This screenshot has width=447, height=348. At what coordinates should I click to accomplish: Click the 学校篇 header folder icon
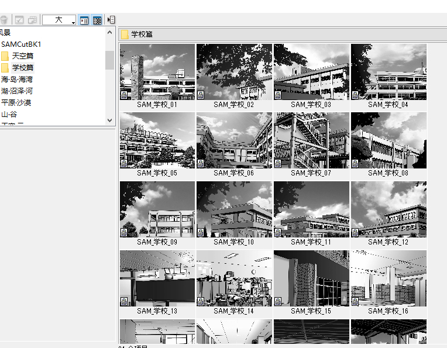tap(125, 35)
